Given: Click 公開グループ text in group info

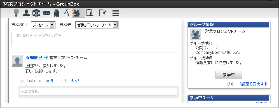Looking at the screenshot, I should coord(206,48).
